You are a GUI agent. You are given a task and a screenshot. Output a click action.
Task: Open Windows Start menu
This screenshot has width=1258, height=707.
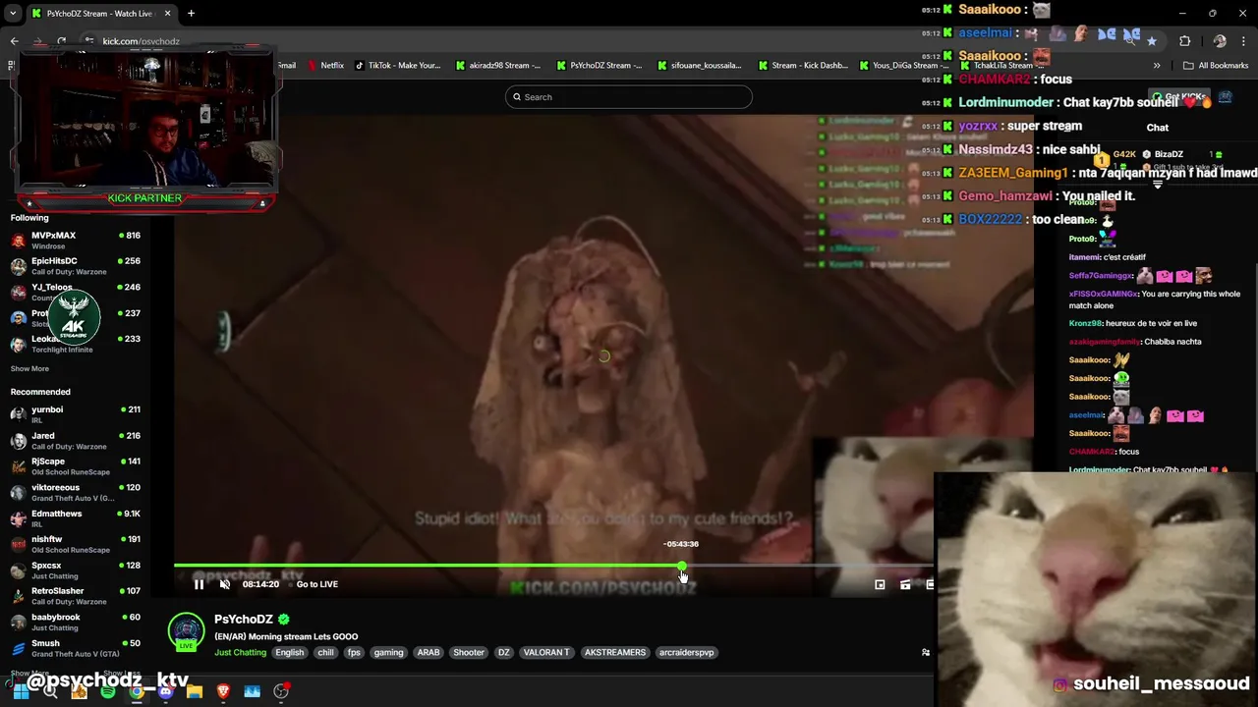coord(20,691)
